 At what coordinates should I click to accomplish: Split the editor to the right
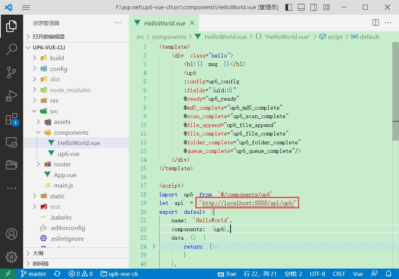(375, 23)
